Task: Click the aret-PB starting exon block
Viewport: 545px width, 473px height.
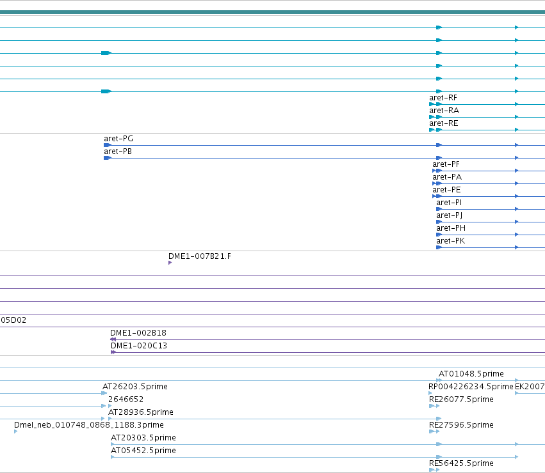Action: point(108,158)
